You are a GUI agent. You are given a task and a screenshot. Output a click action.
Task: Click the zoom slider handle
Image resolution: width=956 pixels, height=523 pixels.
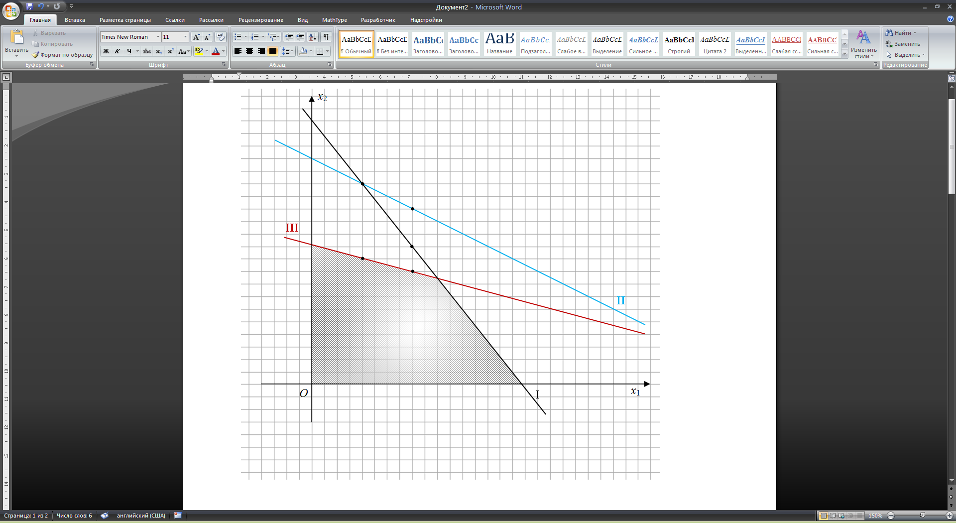(923, 516)
